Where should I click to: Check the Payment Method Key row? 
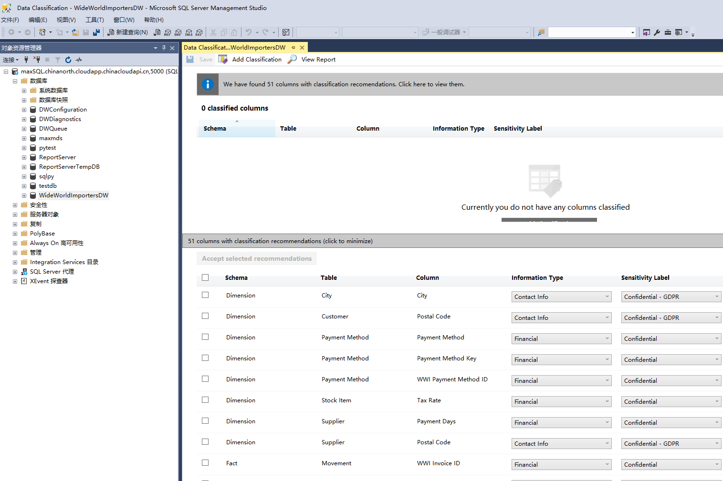tap(205, 358)
